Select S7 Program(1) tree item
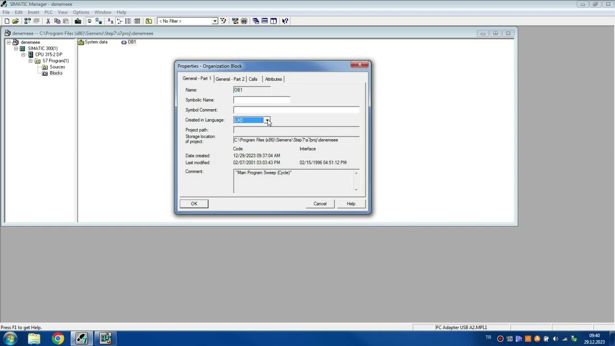 click(55, 61)
